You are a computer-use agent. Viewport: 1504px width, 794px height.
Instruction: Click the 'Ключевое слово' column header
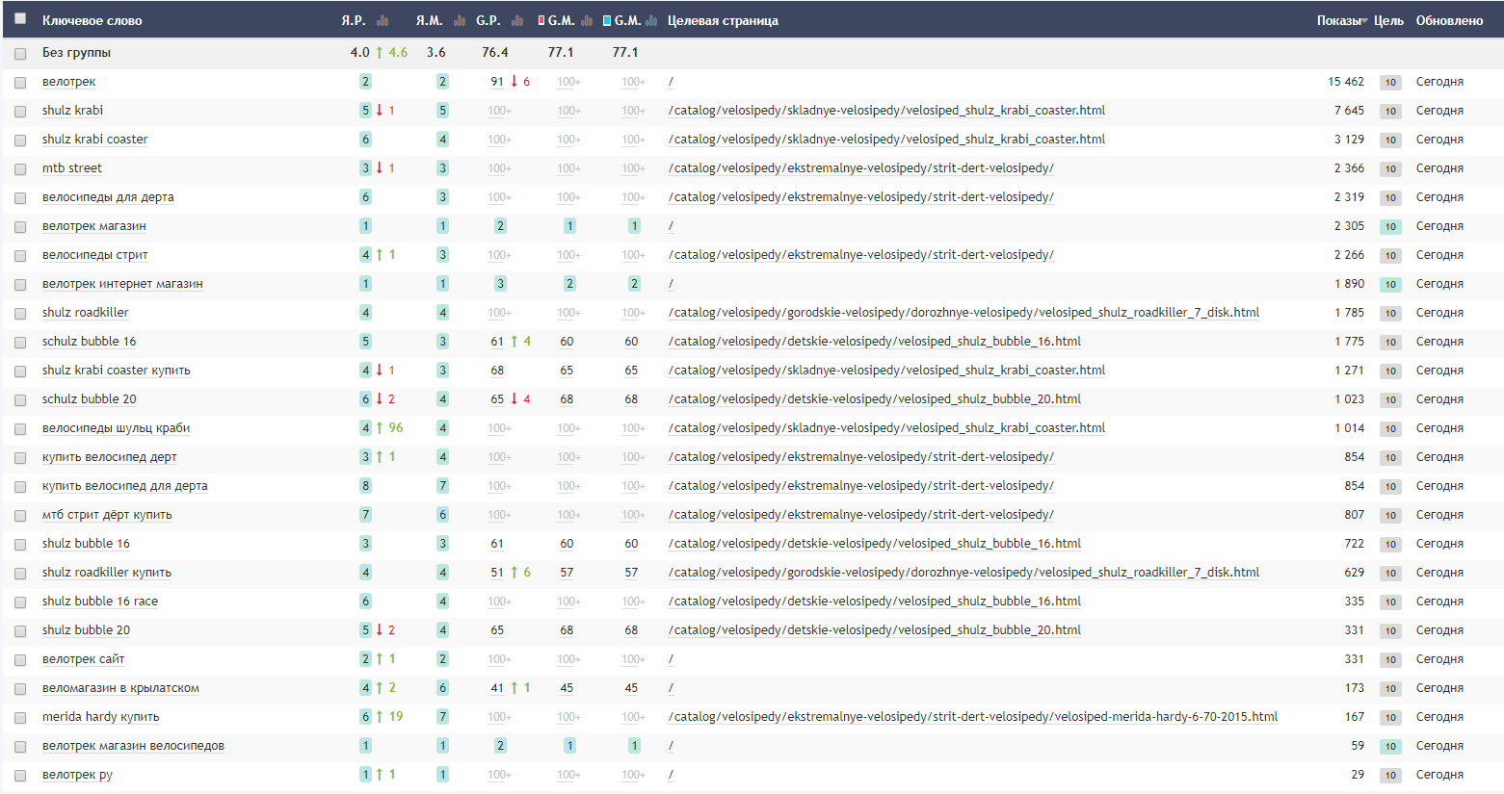coord(92,20)
